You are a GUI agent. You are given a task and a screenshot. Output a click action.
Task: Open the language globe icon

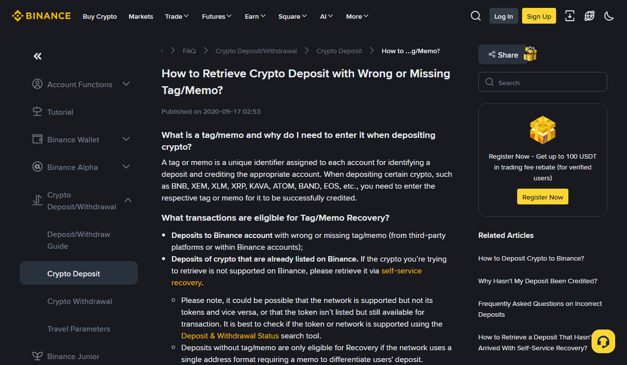pos(590,16)
